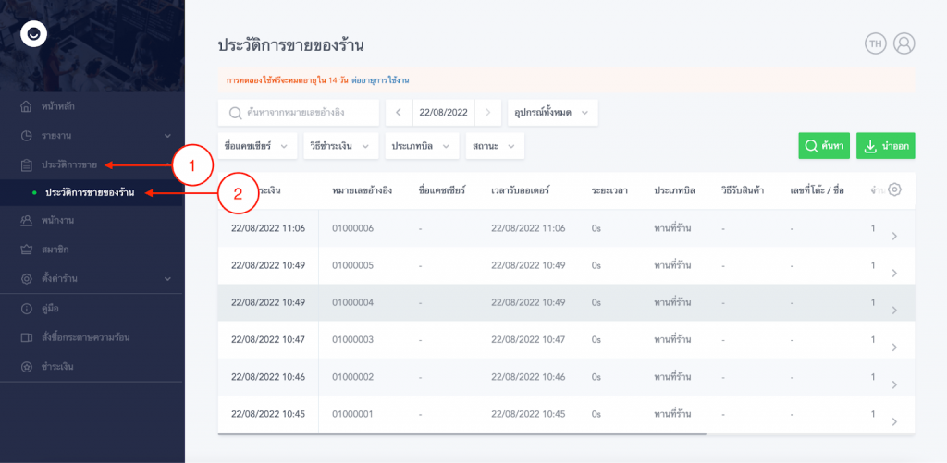Image resolution: width=947 pixels, height=463 pixels.
Task: Click the reference number search field
Action: pos(299,113)
